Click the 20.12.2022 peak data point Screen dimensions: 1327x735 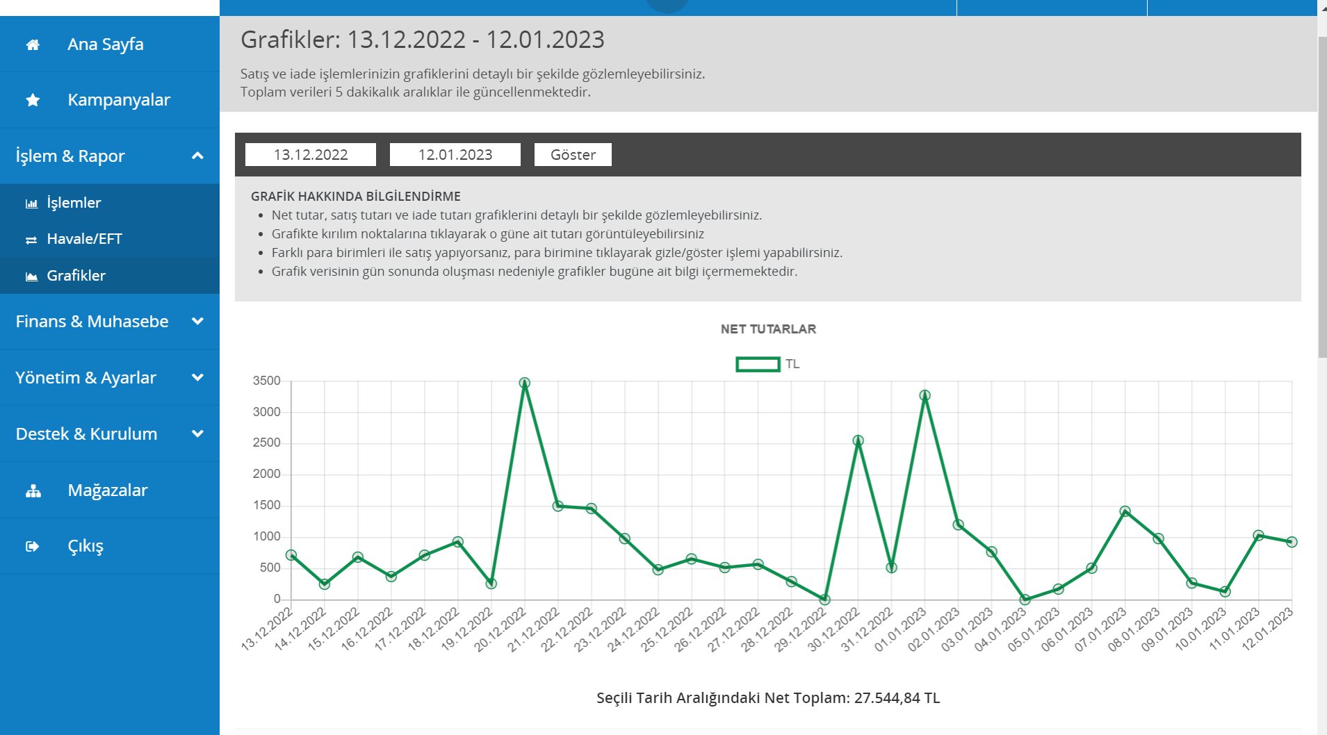coord(525,383)
